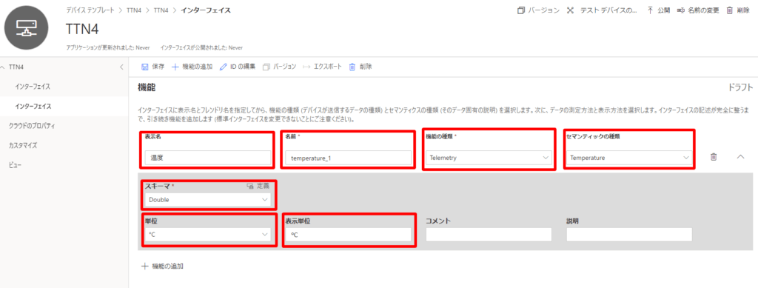Open the スキーマ Double dropdown

coord(208,200)
